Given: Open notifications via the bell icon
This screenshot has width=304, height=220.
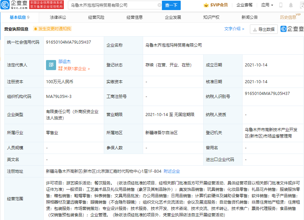Looking at the screenshot, I should pos(291,5).
